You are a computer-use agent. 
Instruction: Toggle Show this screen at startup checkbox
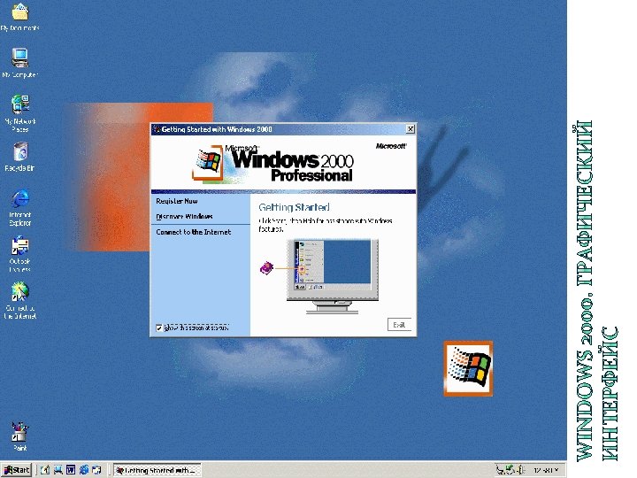[159, 328]
